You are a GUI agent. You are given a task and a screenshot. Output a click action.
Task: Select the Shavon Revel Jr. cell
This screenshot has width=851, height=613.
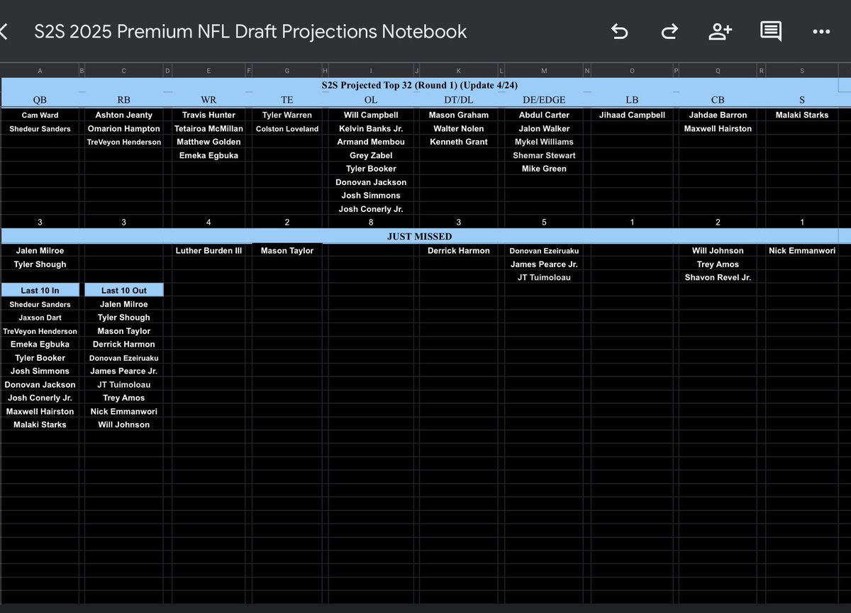(x=718, y=277)
